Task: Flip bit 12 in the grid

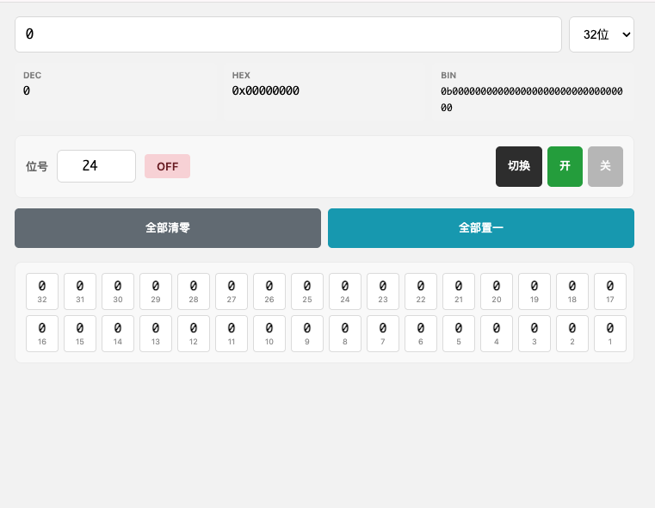Action: 194,333
